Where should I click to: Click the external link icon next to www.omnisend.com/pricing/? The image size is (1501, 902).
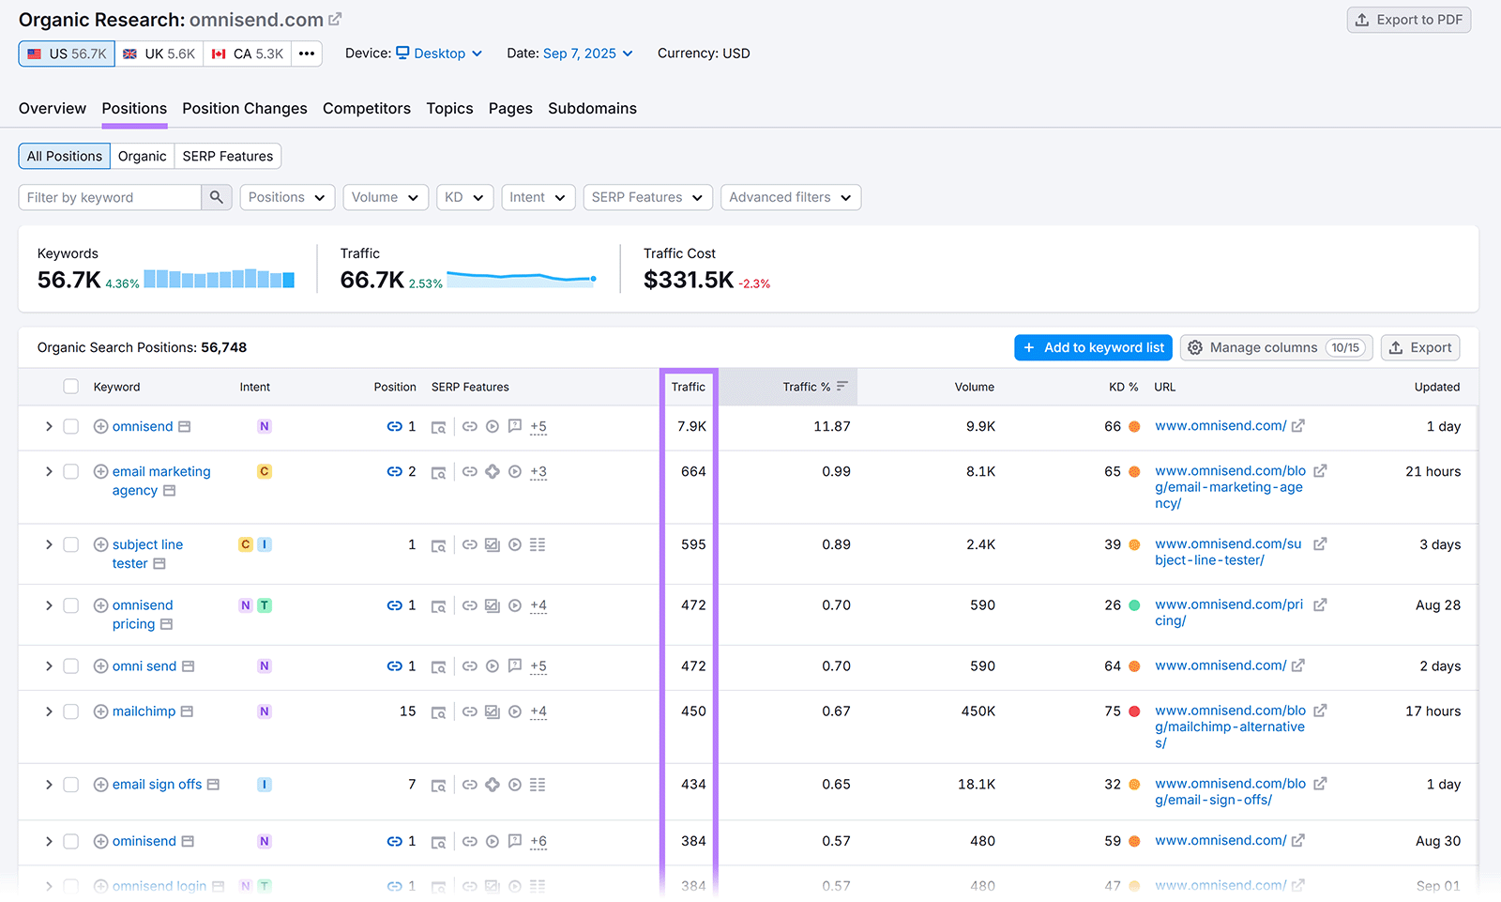coord(1320,604)
